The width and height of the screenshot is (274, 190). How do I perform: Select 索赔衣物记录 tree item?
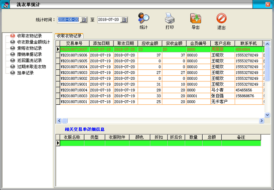[x=29, y=48]
